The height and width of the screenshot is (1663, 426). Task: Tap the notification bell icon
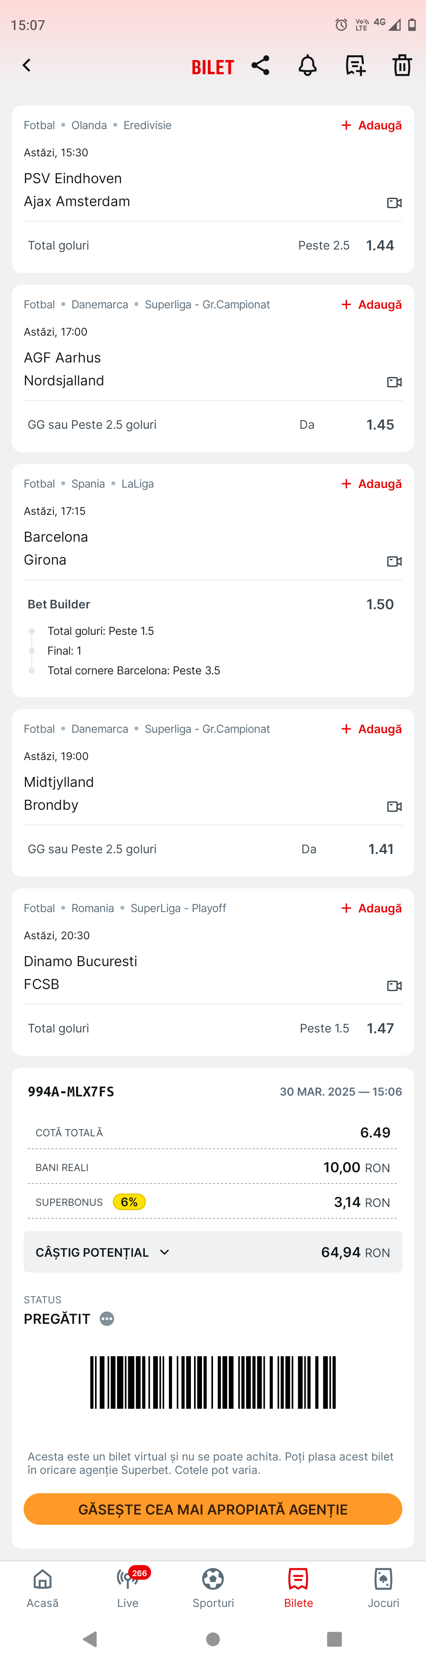[x=307, y=65]
